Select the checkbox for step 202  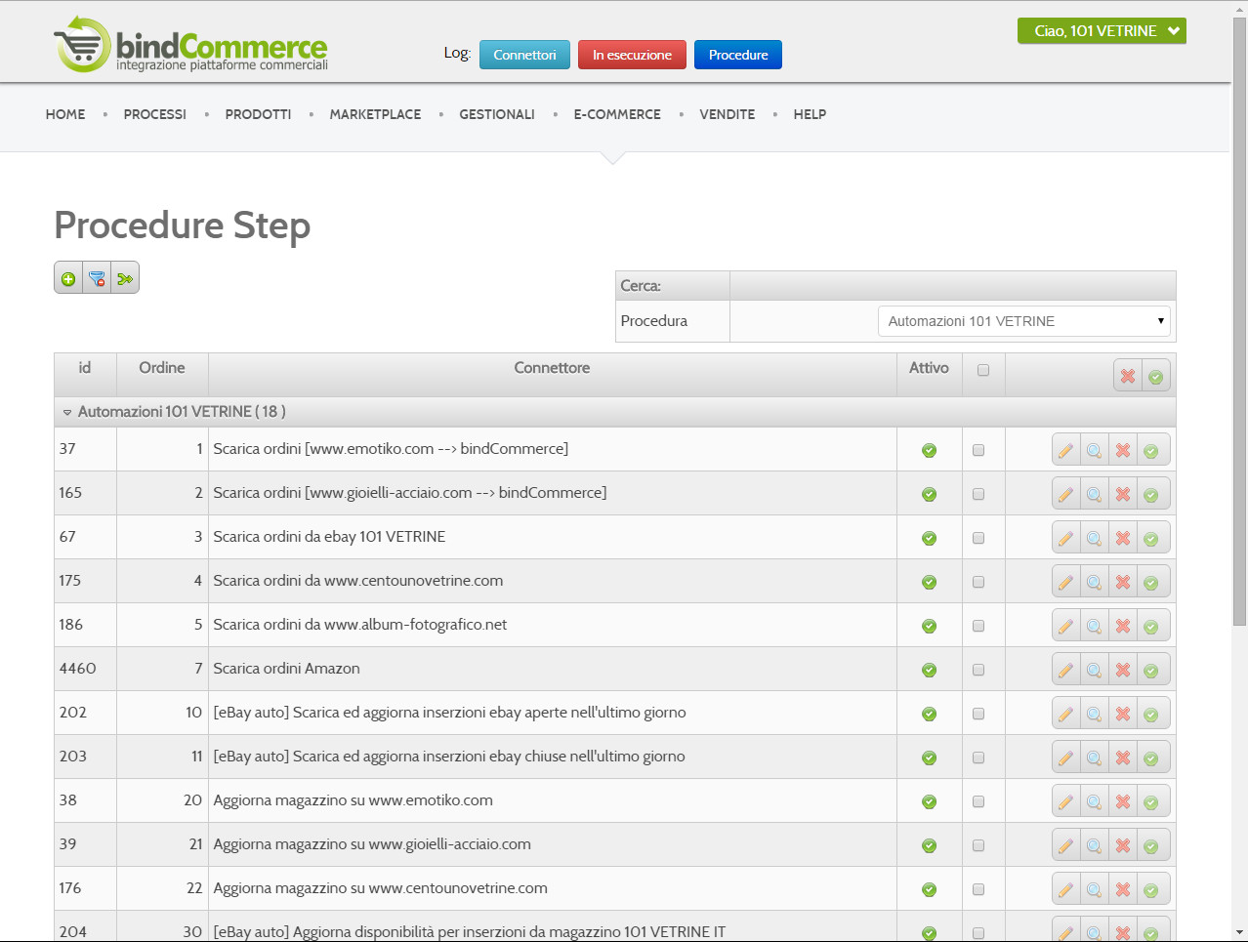(978, 714)
